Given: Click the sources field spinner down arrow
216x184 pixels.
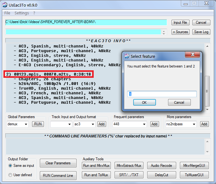Looking at the screenshot, I should (164, 33).
